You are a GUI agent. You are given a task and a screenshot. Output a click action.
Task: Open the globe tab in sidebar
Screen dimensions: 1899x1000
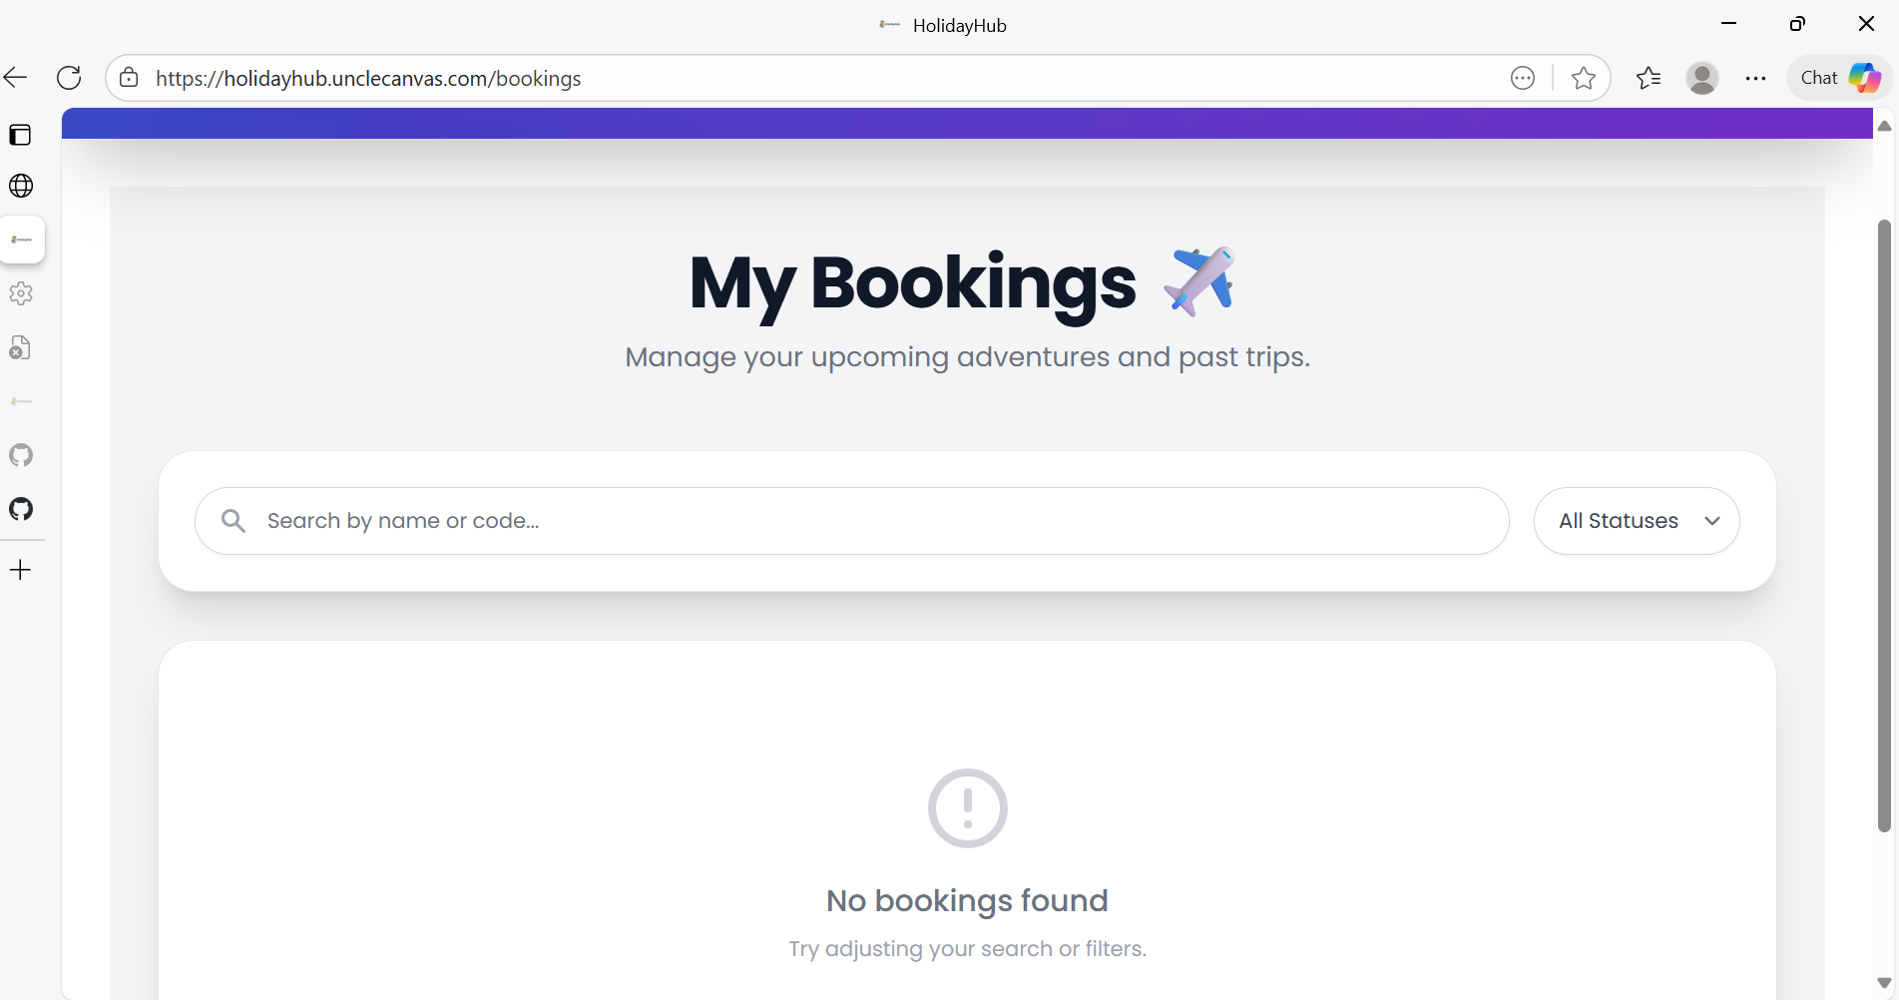[x=21, y=186]
